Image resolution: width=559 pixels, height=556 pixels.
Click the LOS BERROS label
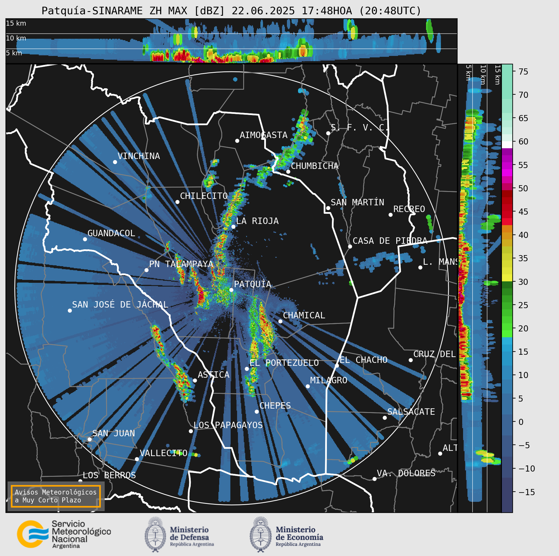point(109,475)
